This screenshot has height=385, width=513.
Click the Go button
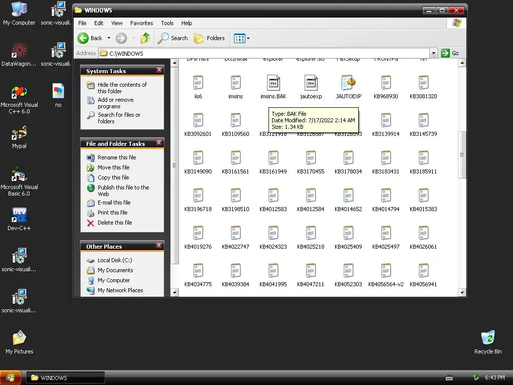pyautogui.click(x=450, y=53)
